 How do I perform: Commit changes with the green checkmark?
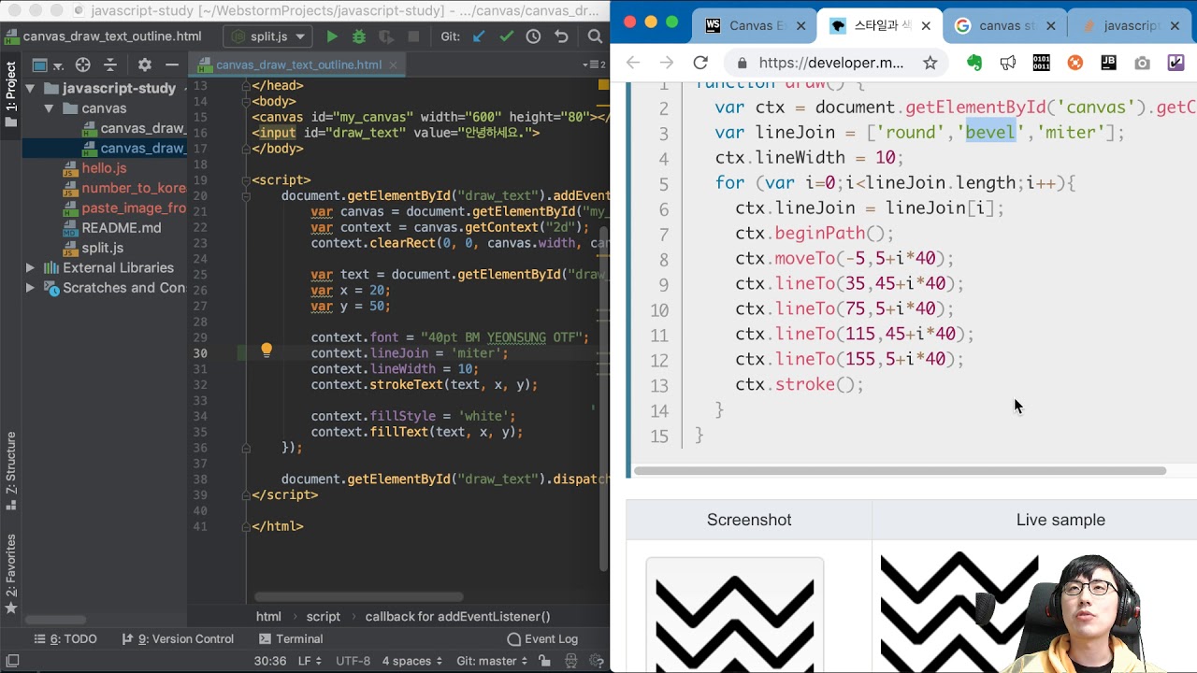tap(506, 36)
